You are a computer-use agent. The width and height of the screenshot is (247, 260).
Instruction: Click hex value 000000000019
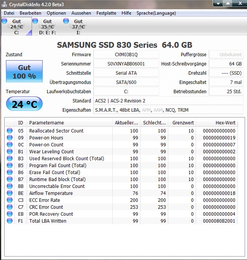(219, 138)
